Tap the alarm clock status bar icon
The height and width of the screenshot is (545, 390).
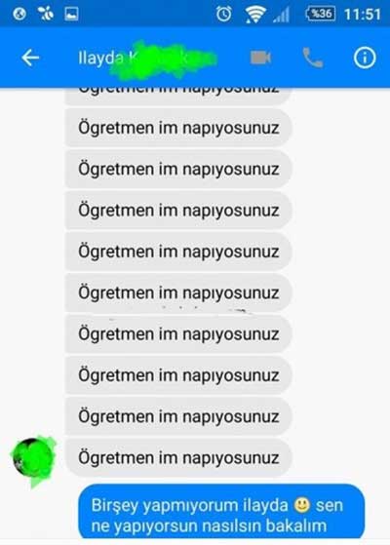click(x=223, y=14)
